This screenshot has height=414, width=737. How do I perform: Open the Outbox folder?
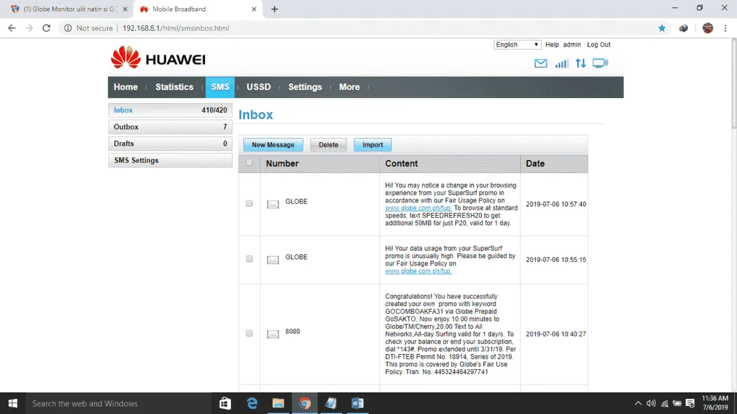pos(170,127)
